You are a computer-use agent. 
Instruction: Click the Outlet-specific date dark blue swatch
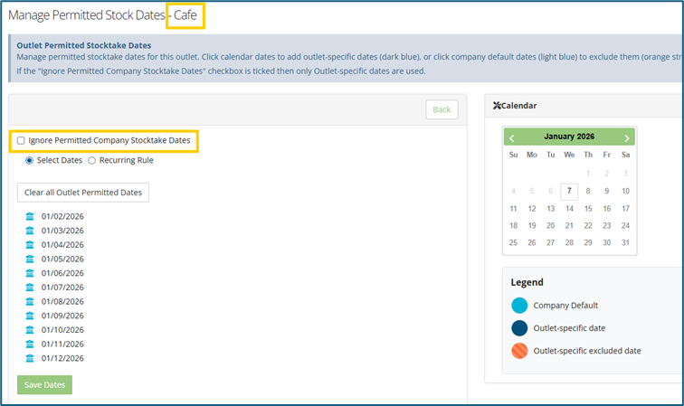[519, 328]
